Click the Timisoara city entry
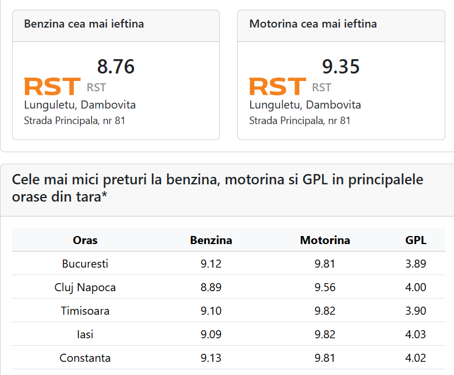Viewport: 454px width, 375px height. coord(85,311)
